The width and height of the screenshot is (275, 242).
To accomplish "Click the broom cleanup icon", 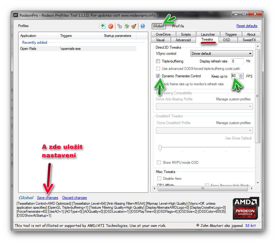I will pyautogui.click(x=134, y=26).
